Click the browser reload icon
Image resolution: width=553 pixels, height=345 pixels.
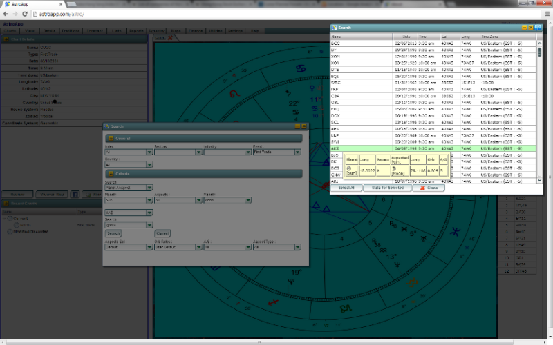tap(25, 14)
